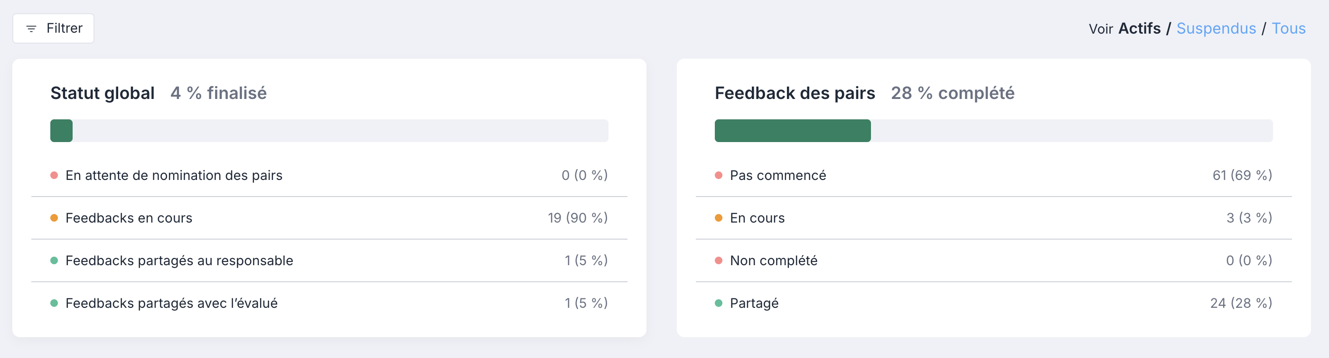
Task: Click the filter lines icon
Action: pos(31,29)
